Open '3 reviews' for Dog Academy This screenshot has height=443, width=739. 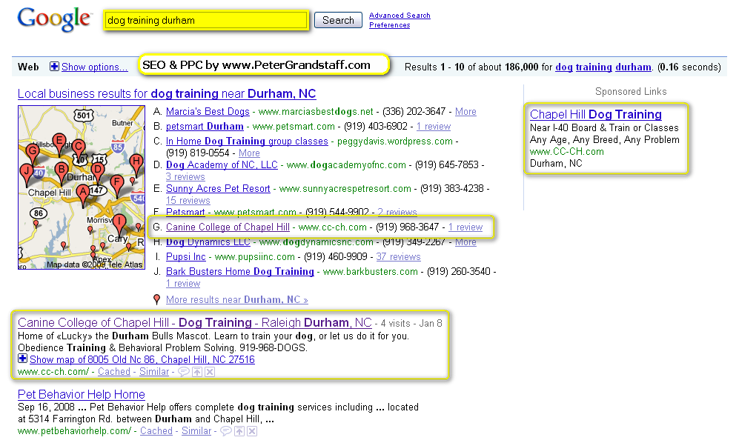tap(185, 177)
